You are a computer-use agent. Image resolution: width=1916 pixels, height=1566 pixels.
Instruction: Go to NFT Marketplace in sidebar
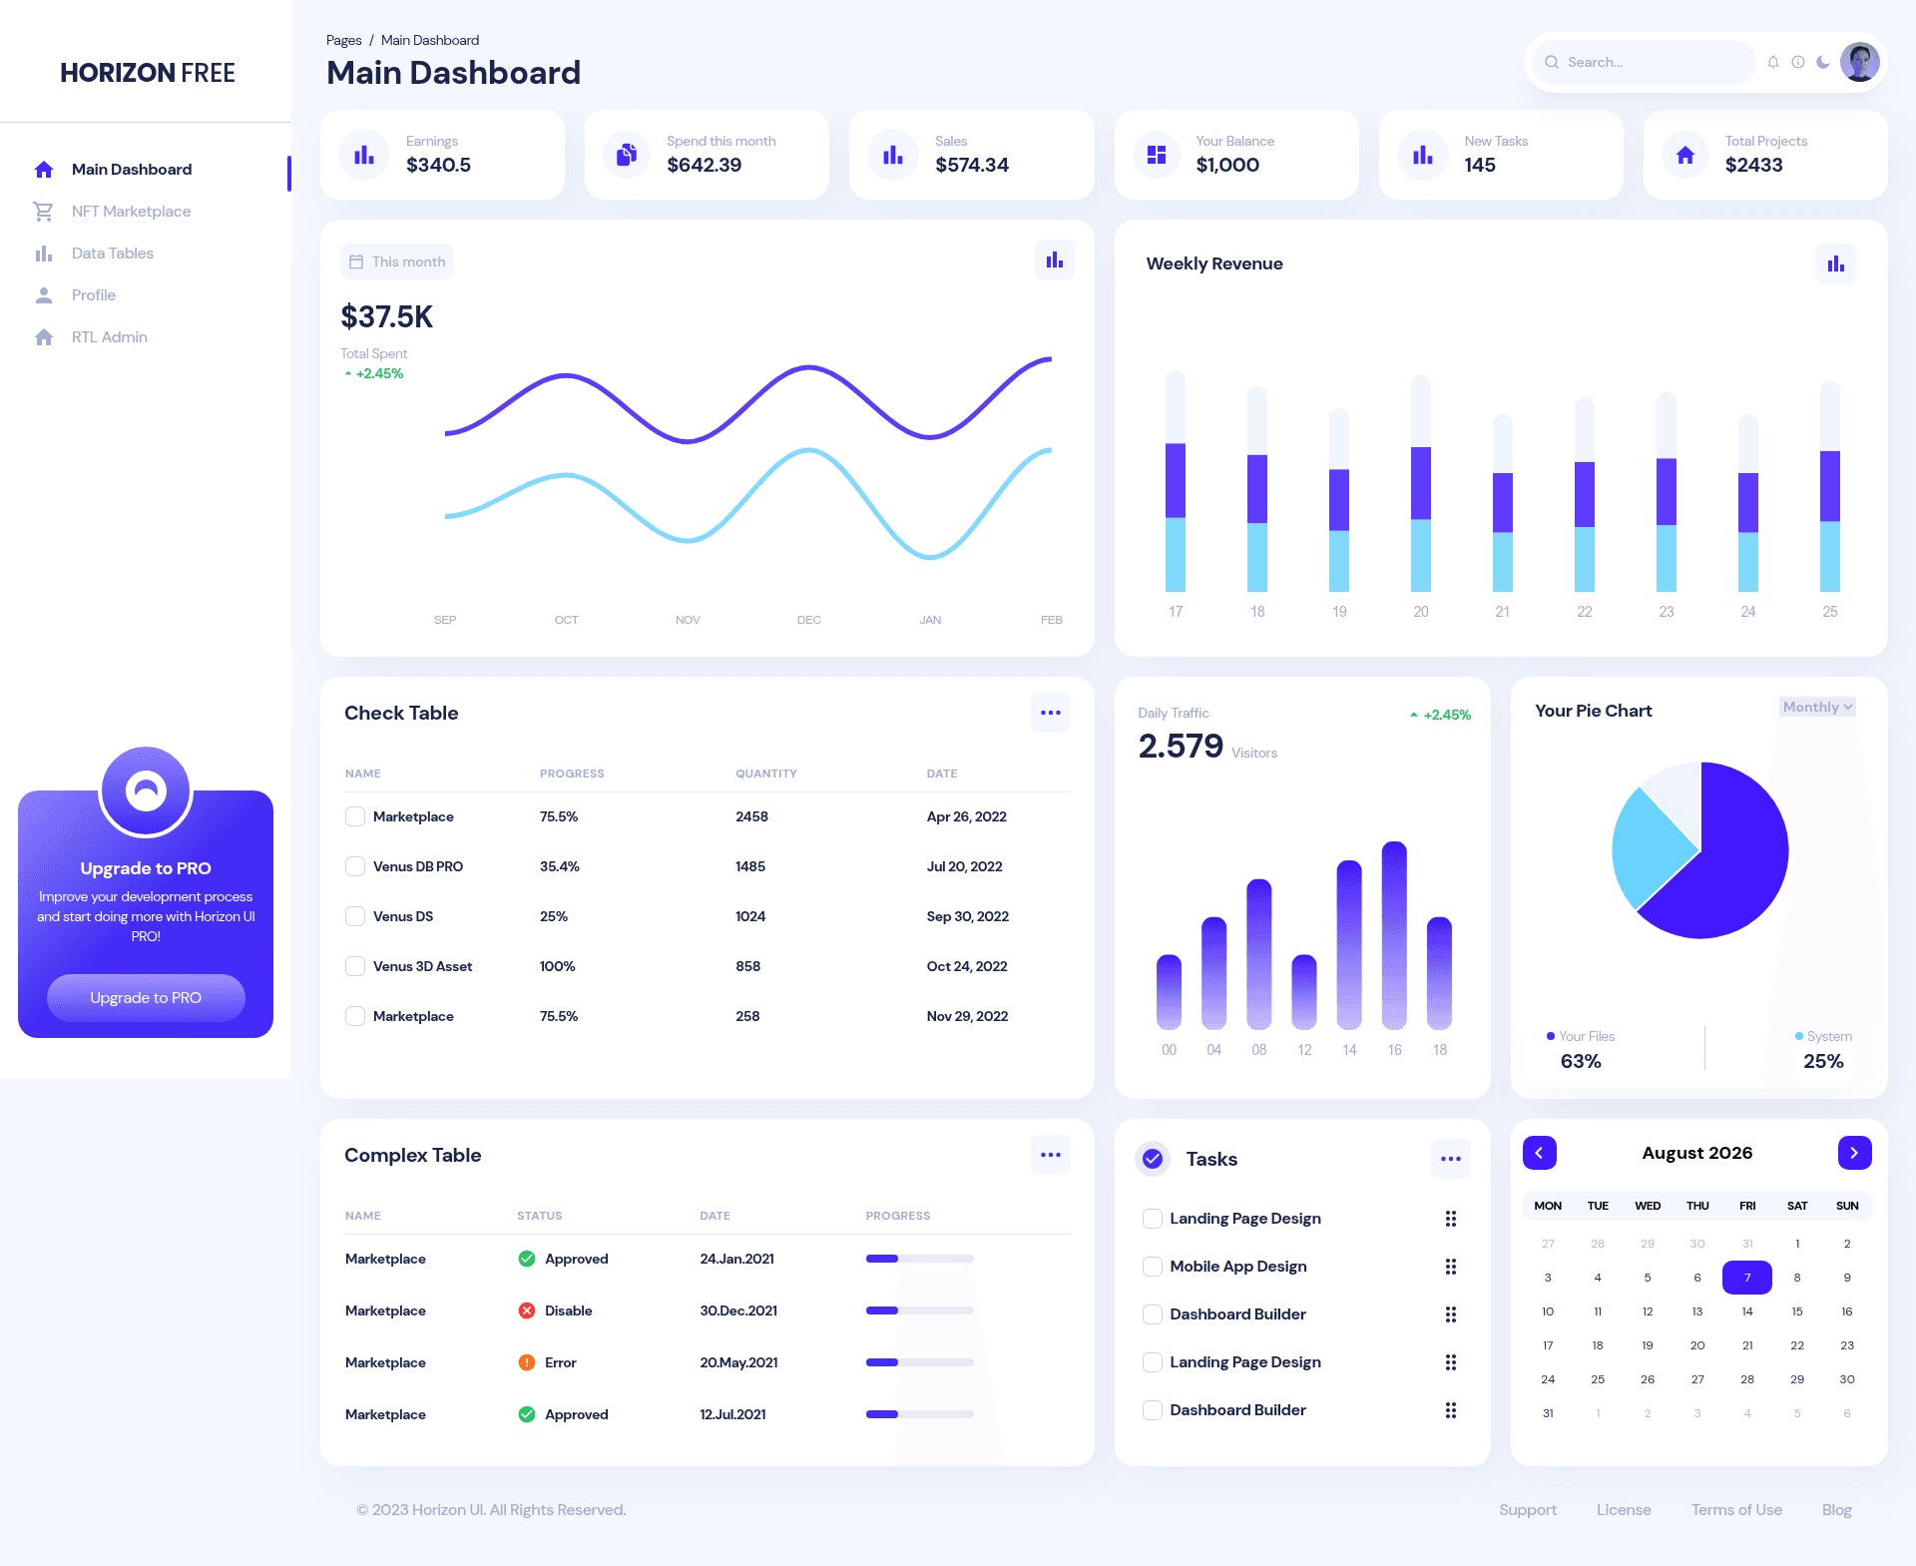[x=131, y=212]
